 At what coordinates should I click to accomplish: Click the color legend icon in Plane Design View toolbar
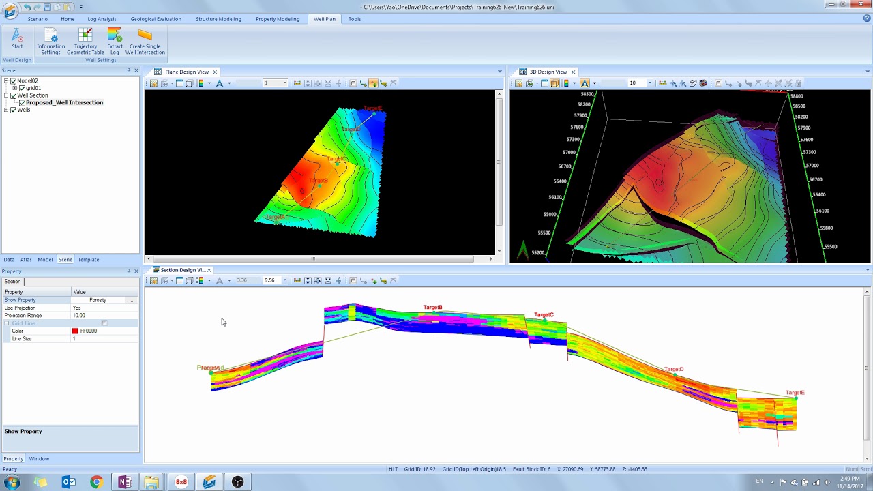[200, 83]
